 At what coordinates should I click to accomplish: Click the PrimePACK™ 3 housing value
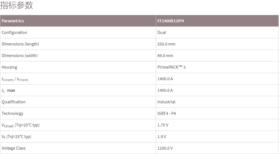pyautogui.click(x=171, y=67)
